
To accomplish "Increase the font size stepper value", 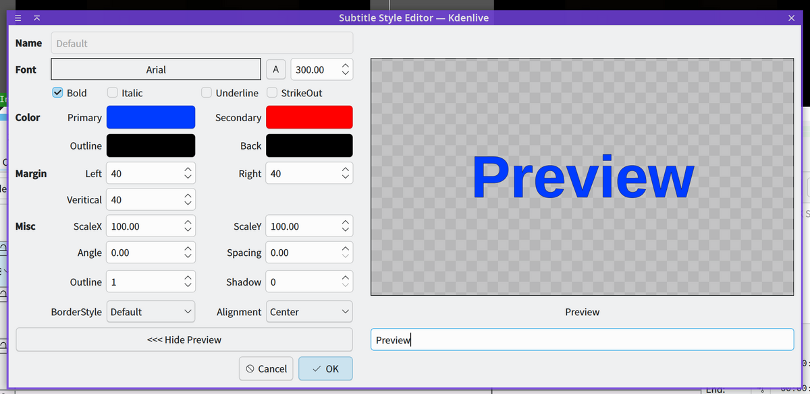I will coord(345,66).
